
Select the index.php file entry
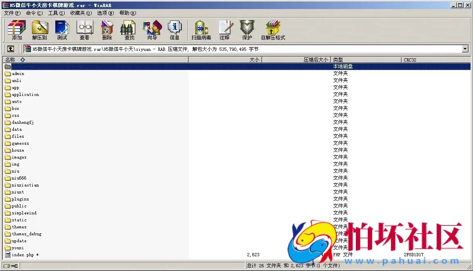23,255
